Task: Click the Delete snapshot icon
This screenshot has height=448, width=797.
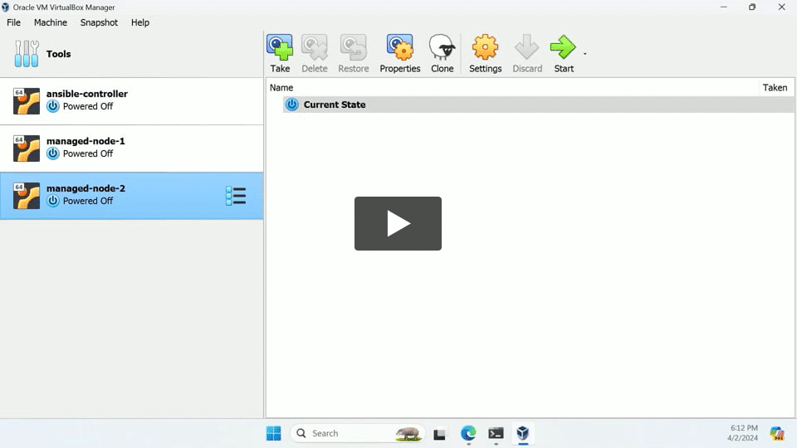Action: click(x=315, y=48)
